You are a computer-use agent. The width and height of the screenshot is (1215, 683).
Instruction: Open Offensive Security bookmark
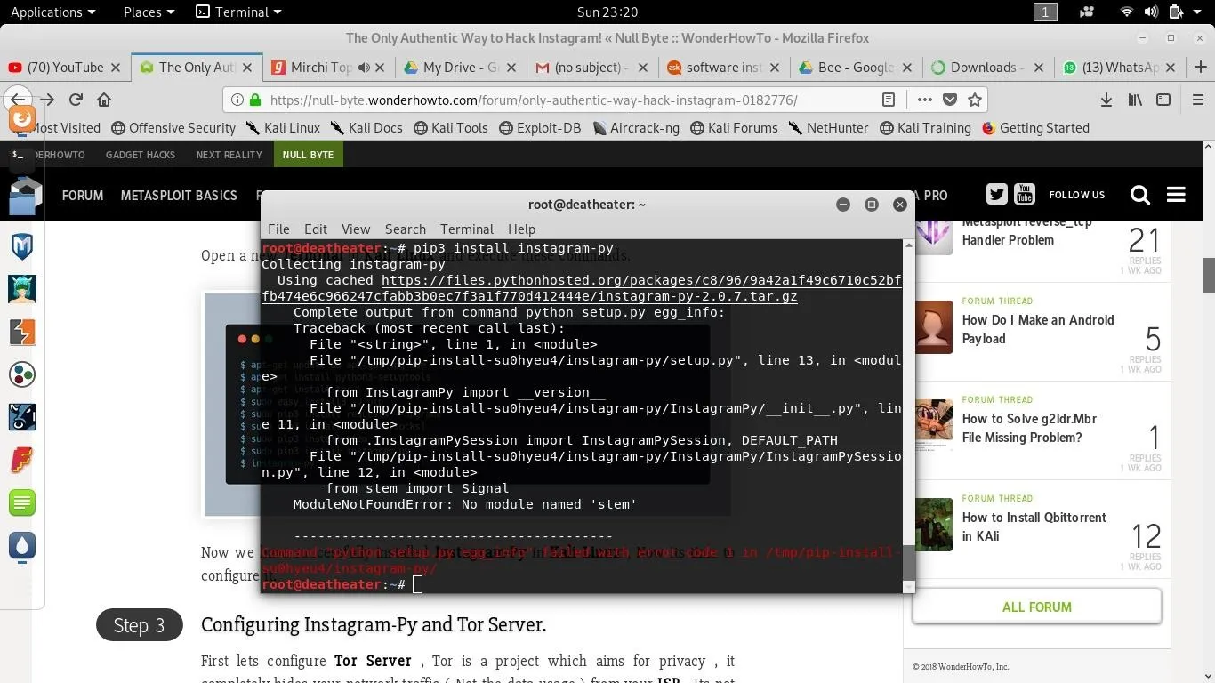click(173, 127)
